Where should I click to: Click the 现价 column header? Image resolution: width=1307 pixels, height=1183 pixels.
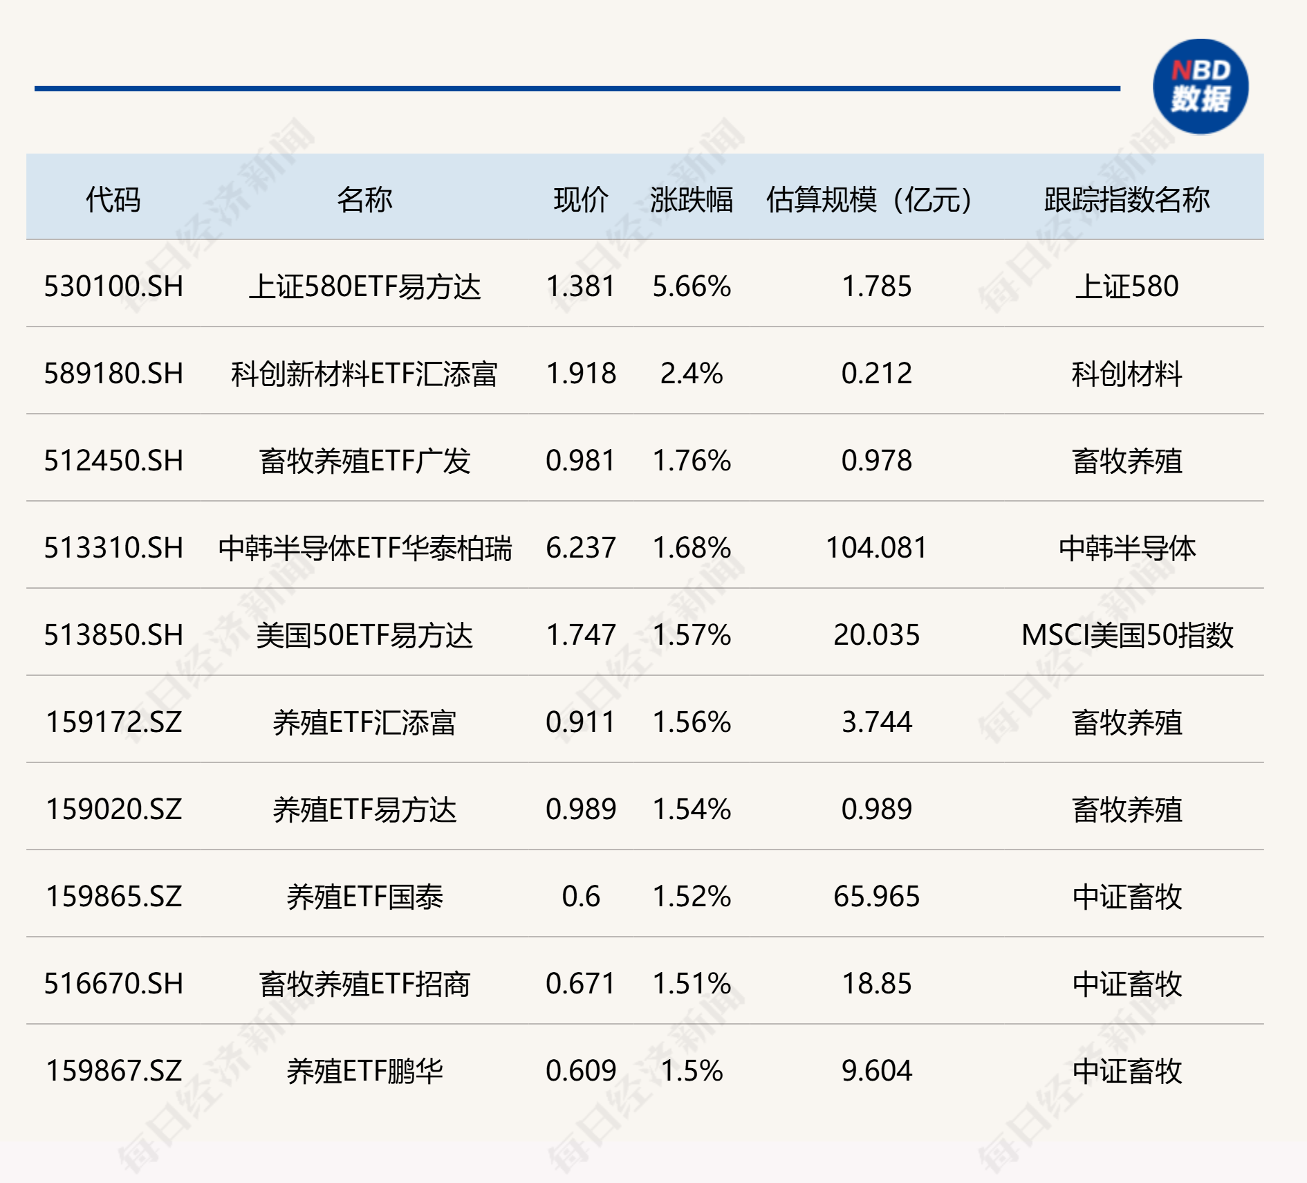[581, 200]
